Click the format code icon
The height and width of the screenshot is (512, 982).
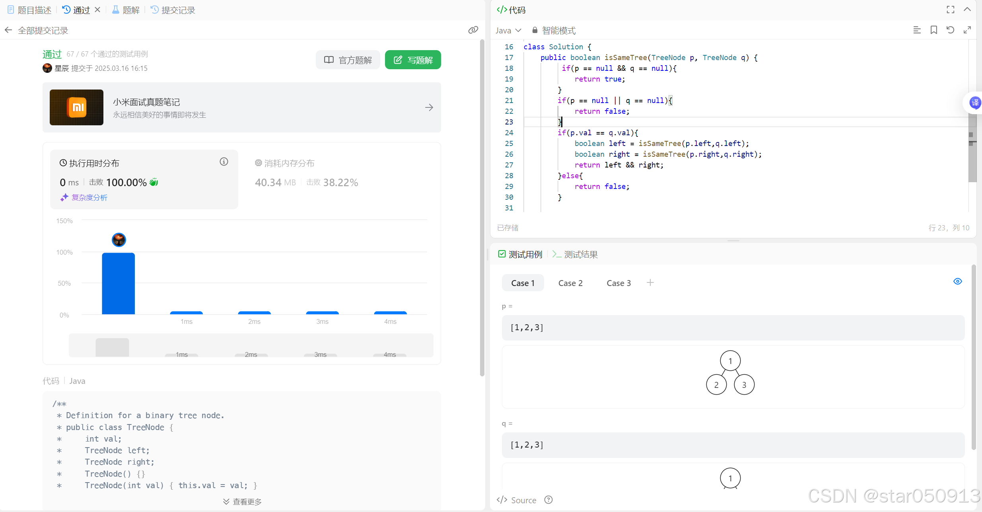[x=917, y=30]
